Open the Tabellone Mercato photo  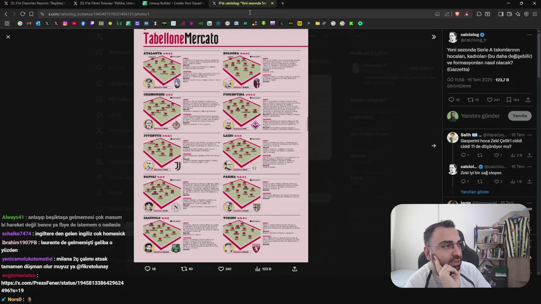tap(221, 145)
